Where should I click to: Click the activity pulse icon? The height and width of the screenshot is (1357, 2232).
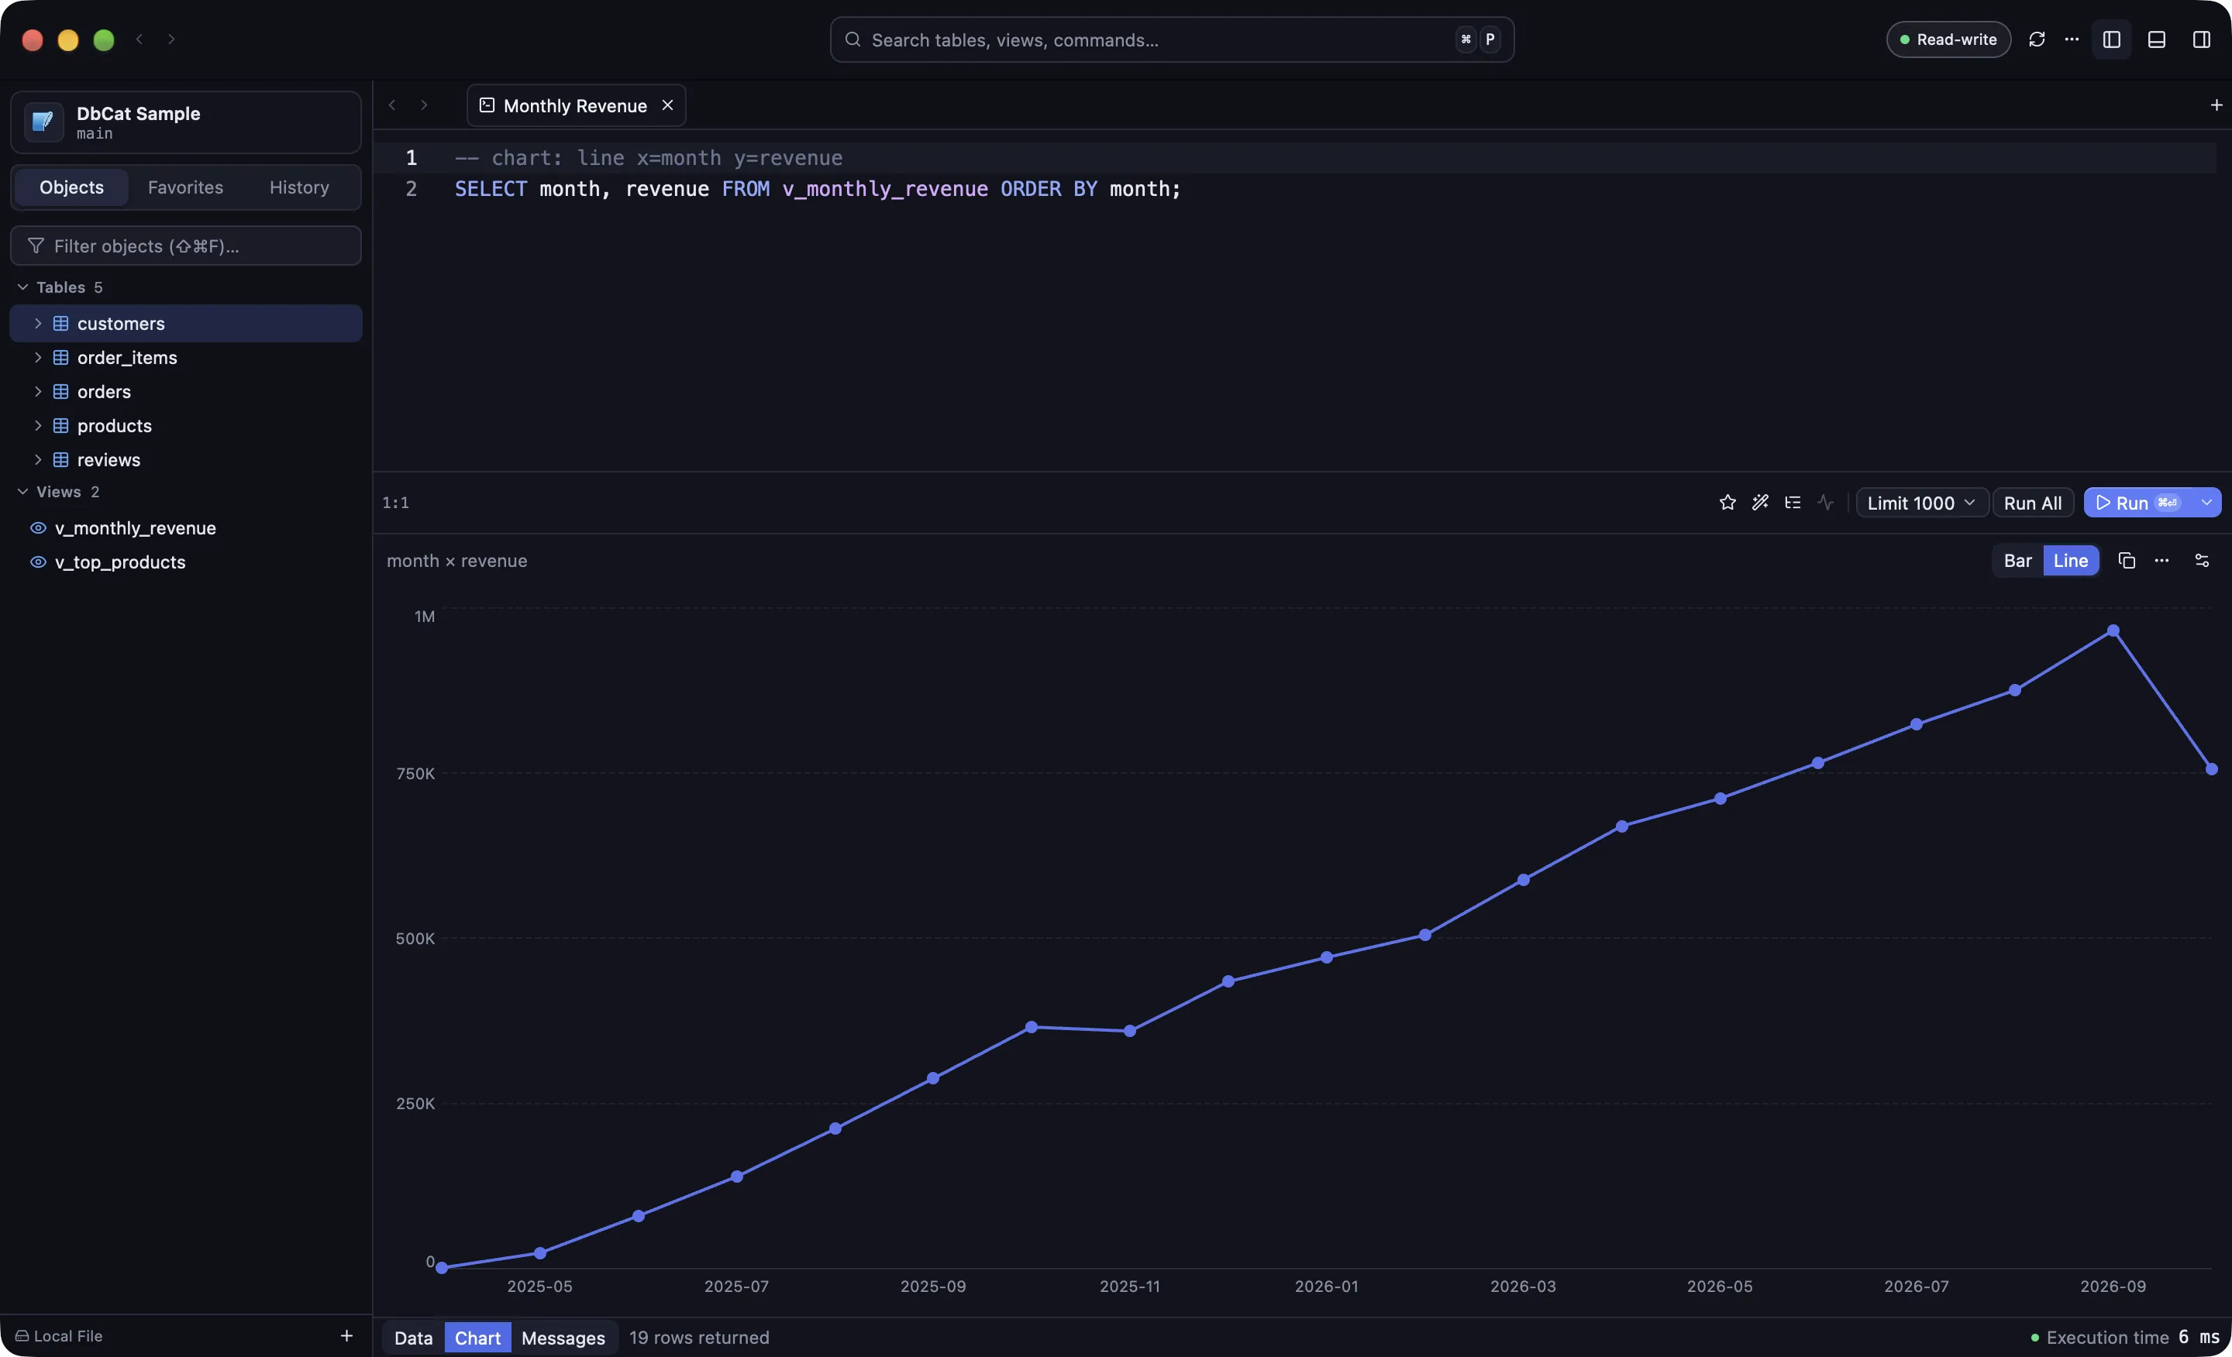[x=1825, y=503]
